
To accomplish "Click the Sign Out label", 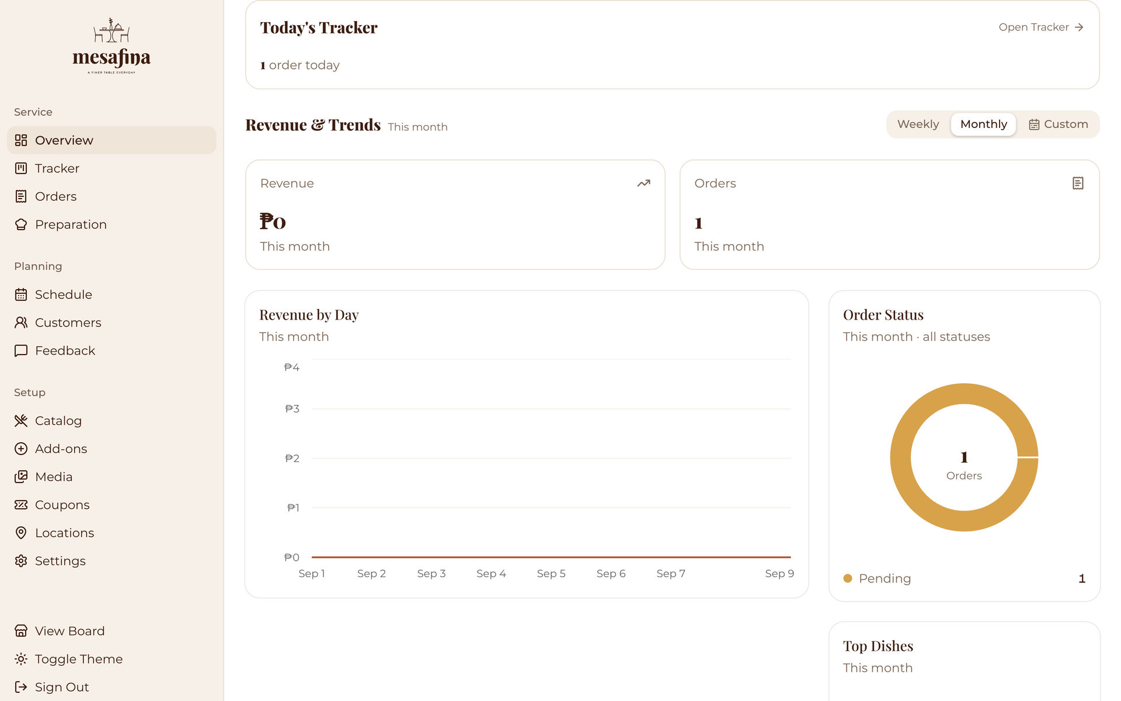I will point(62,687).
